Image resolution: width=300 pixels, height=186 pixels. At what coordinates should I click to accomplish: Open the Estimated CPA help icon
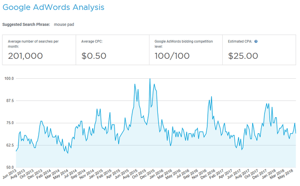pyautogui.click(x=256, y=41)
